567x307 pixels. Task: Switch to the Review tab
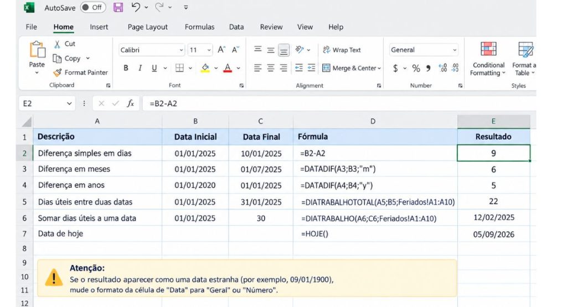pos(271,27)
